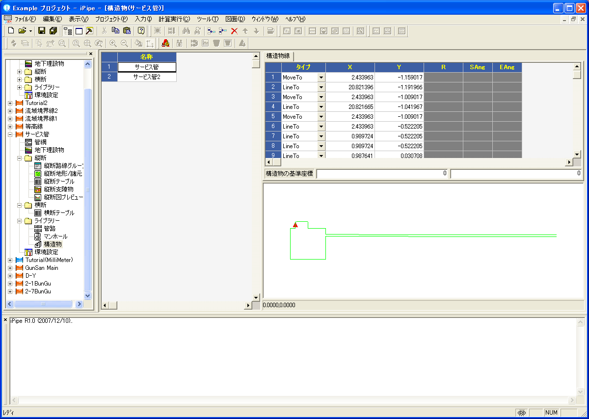
Task: Click the Paste clipboard toolbar icon
Action: [127, 31]
